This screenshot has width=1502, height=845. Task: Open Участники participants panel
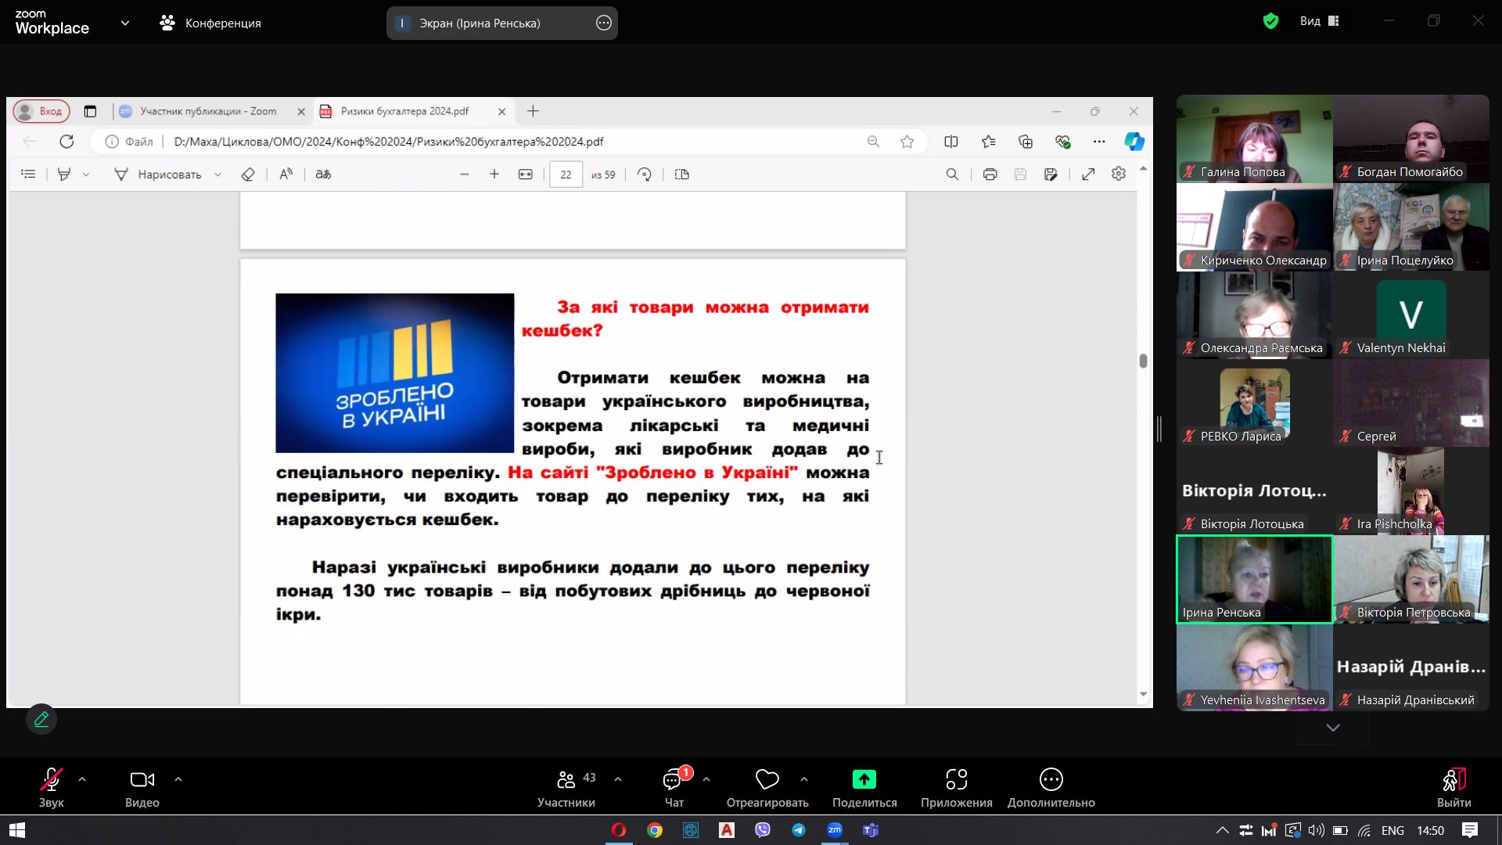point(566,780)
